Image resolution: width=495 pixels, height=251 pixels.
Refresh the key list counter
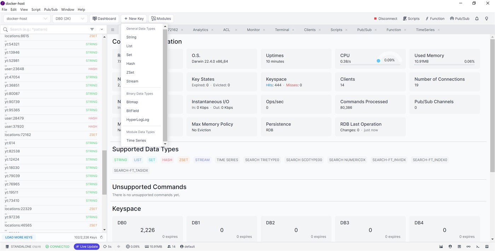click(x=102, y=238)
